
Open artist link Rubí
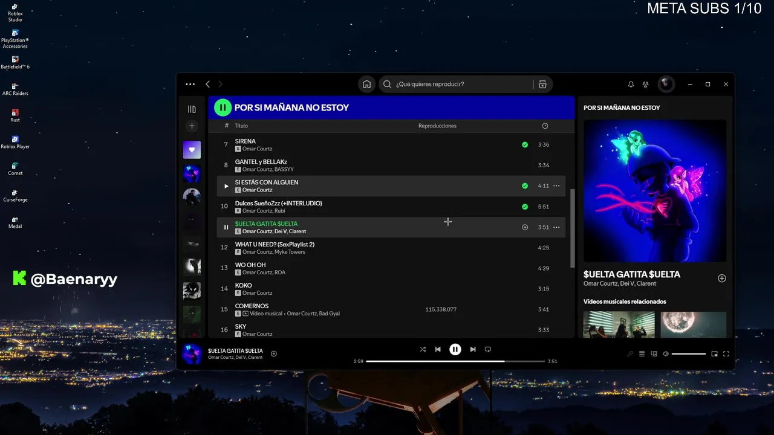pyautogui.click(x=280, y=211)
